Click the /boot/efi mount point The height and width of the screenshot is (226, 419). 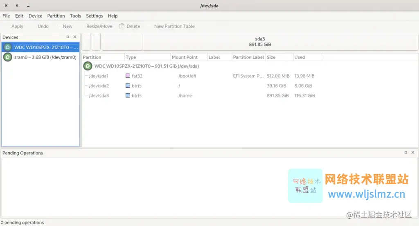point(187,76)
